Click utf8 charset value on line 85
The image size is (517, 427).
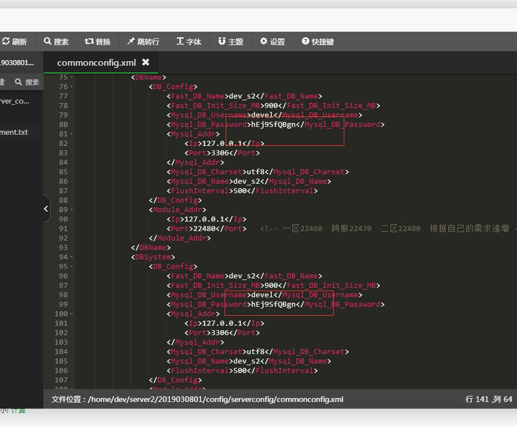[x=256, y=172]
